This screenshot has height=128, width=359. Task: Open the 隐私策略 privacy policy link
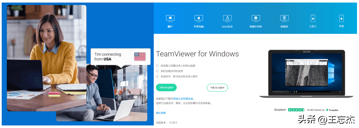pyautogui.click(x=161, y=113)
